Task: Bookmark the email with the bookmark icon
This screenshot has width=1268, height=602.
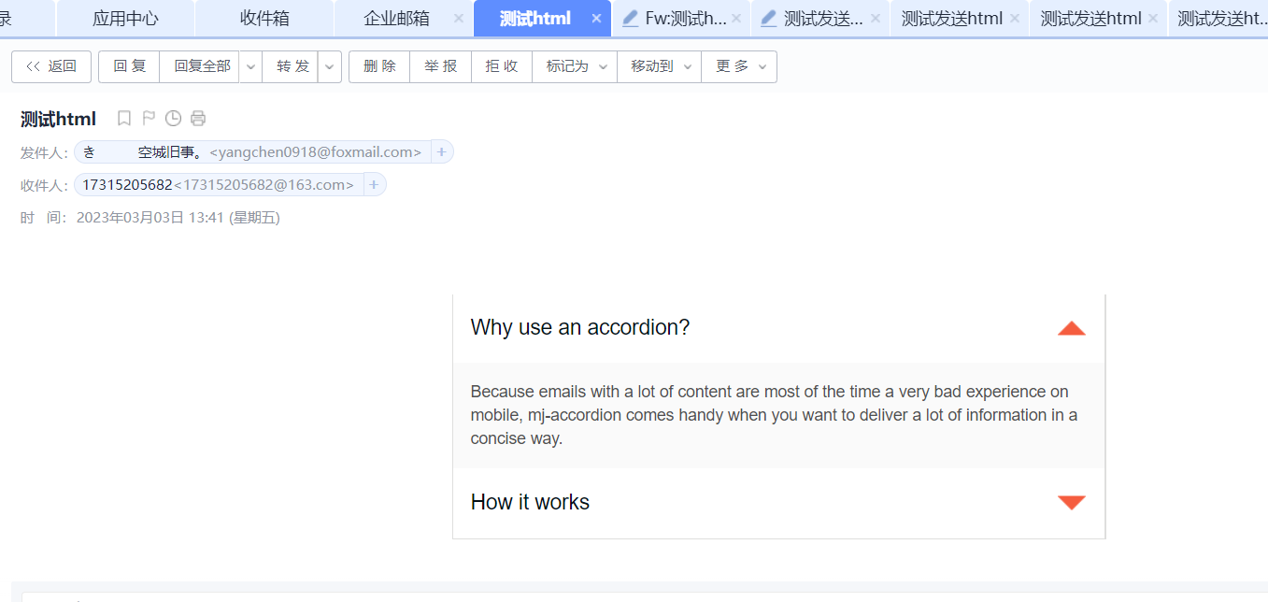Action: click(x=124, y=118)
